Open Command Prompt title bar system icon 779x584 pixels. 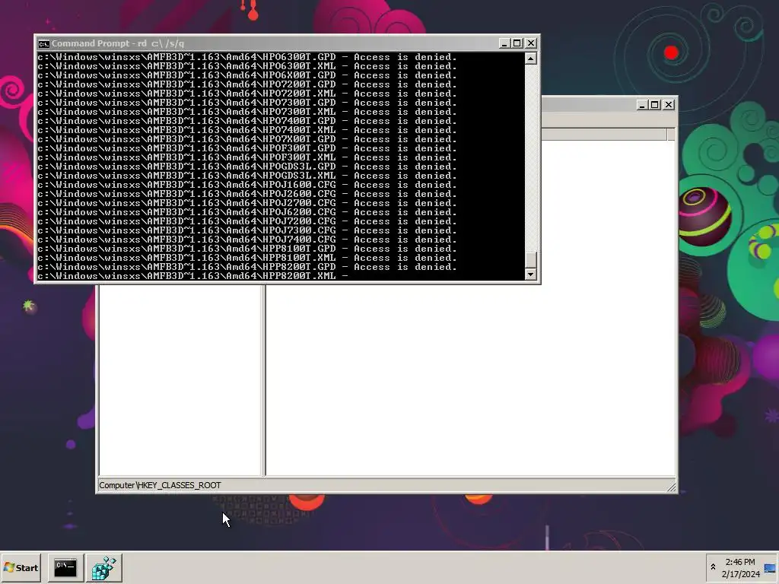[43, 43]
